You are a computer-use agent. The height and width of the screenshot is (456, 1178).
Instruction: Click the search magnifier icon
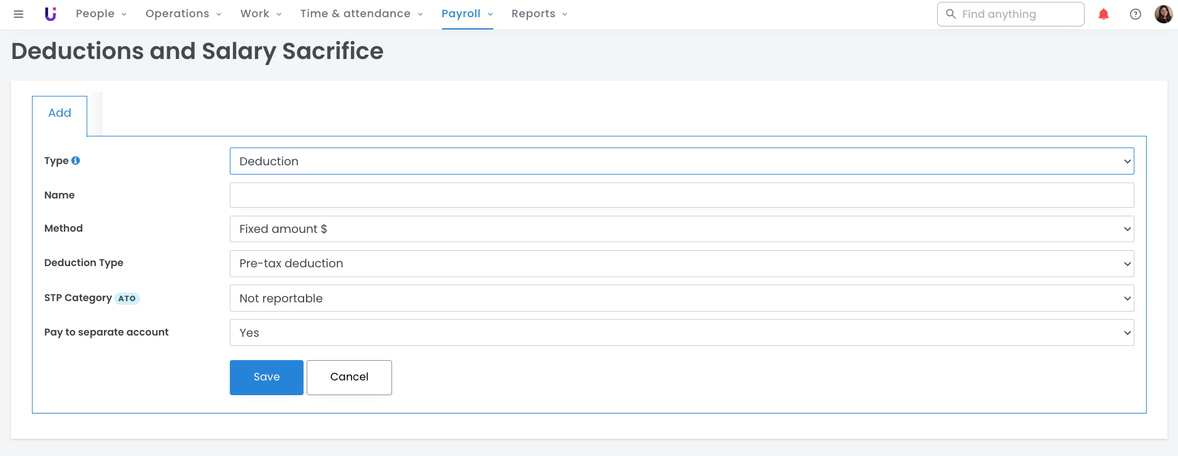[950, 14]
